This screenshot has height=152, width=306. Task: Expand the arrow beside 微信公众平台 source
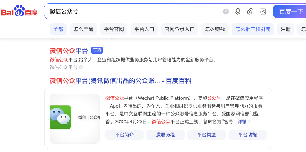click(81, 68)
